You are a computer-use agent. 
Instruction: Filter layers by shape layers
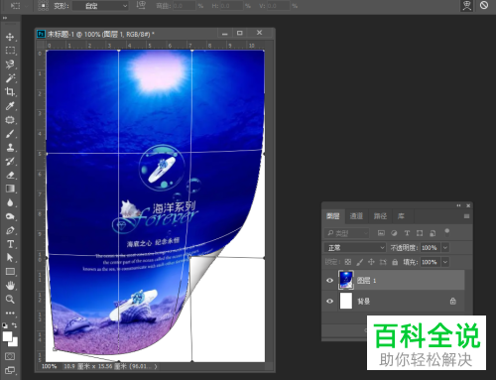[420, 233]
